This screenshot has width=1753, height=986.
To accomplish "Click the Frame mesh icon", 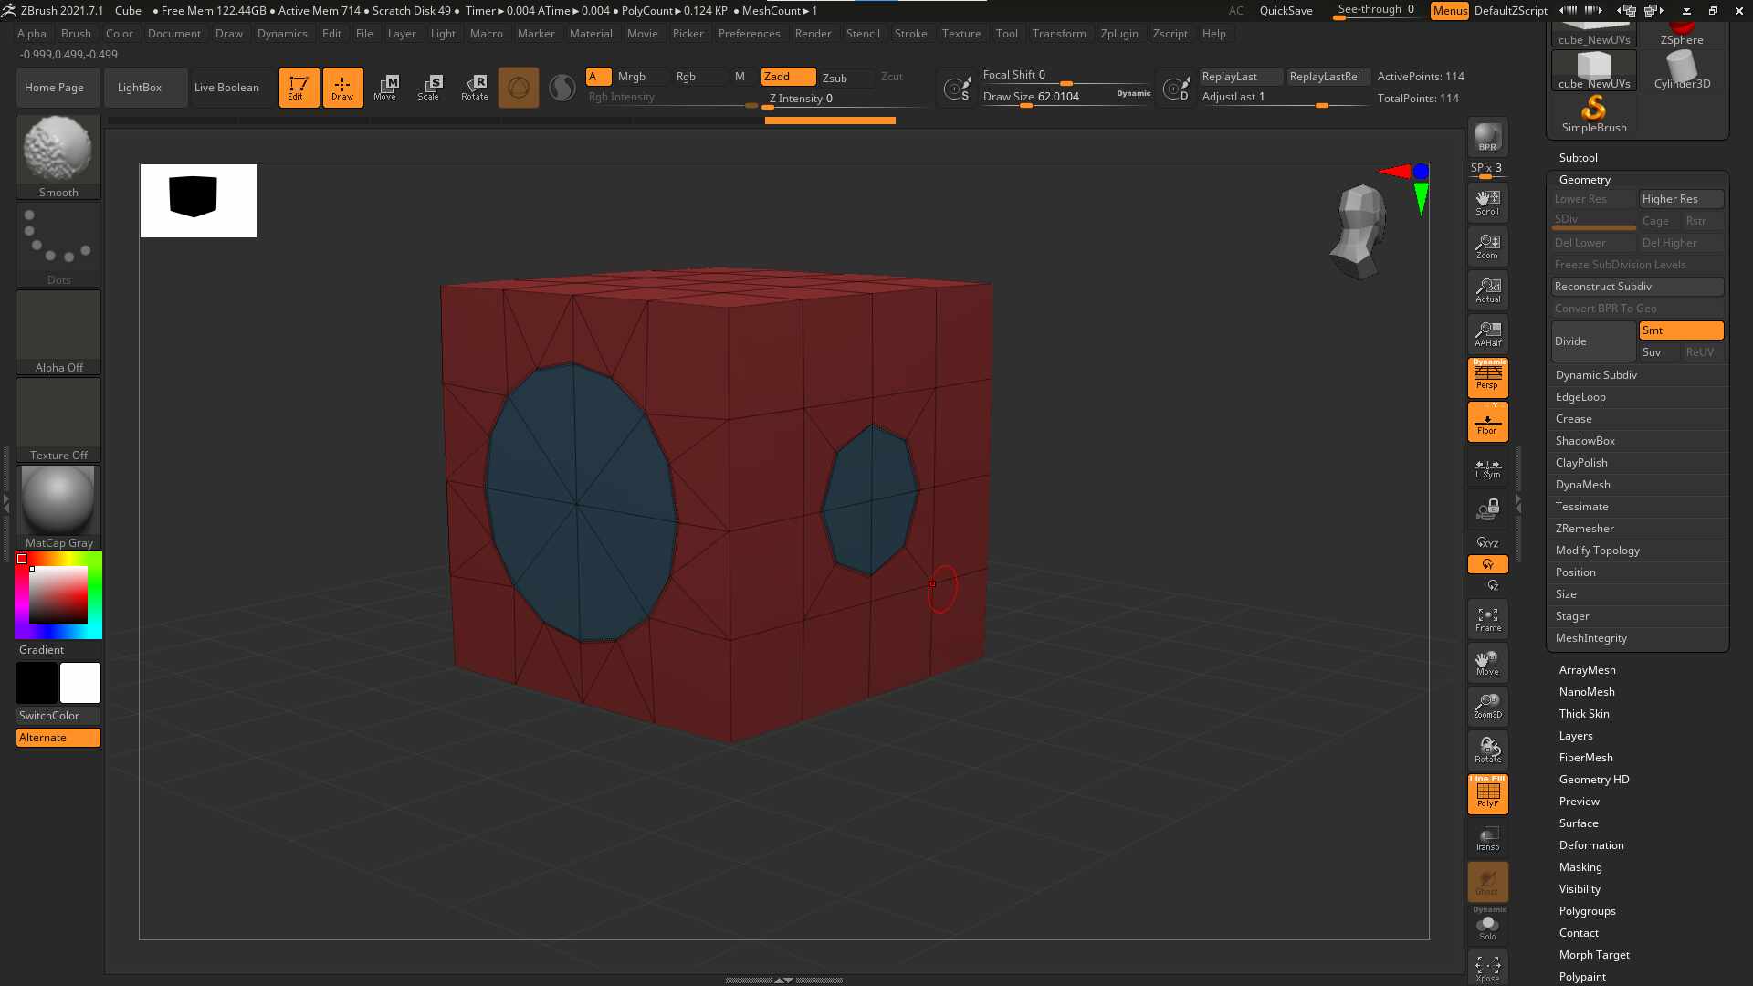I will pos(1487,619).
